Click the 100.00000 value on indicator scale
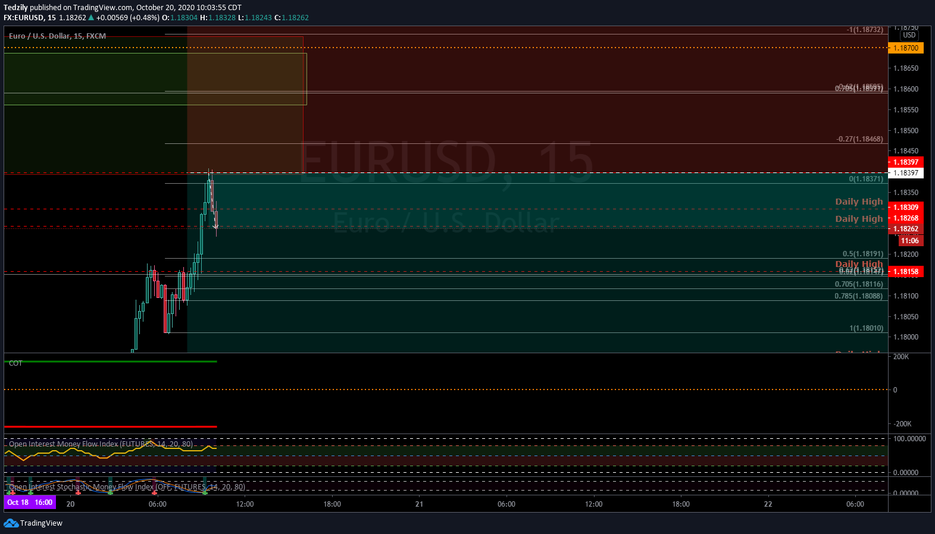Viewport: 935px width, 534px height. coord(909,439)
